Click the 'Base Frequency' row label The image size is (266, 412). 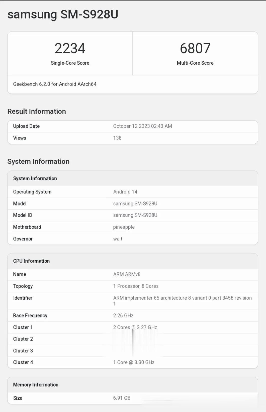[30, 316]
